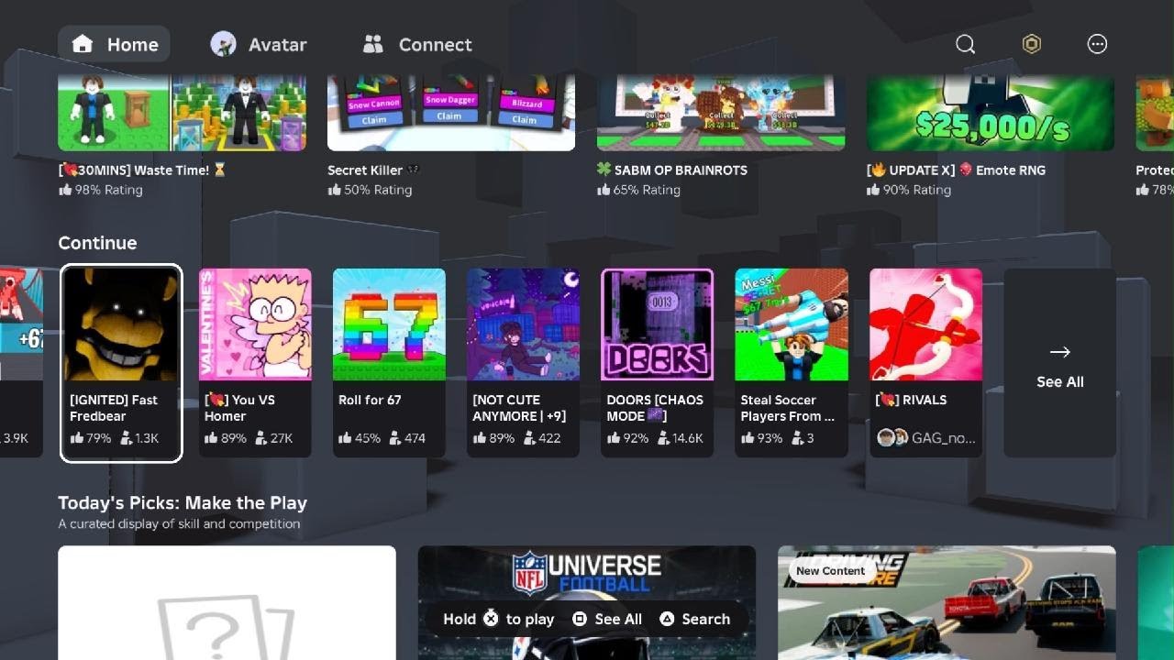Click the Connect people icon
This screenshot has height=660, width=1174.
tap(372, 44)
